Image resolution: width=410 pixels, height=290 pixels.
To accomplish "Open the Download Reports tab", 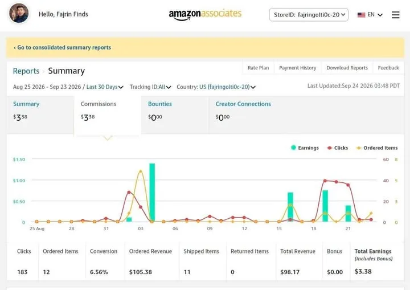I will click(x=347, y=68).
